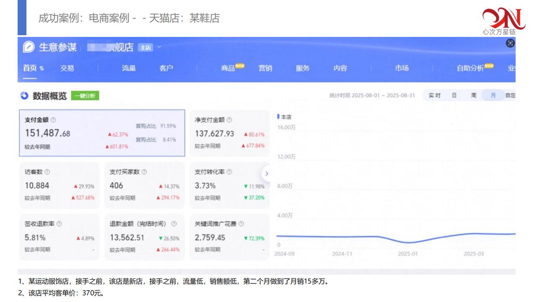Open the 交易 tab
Screen dimensions: 537x302
pyautogui.click(x=67, y=68)
